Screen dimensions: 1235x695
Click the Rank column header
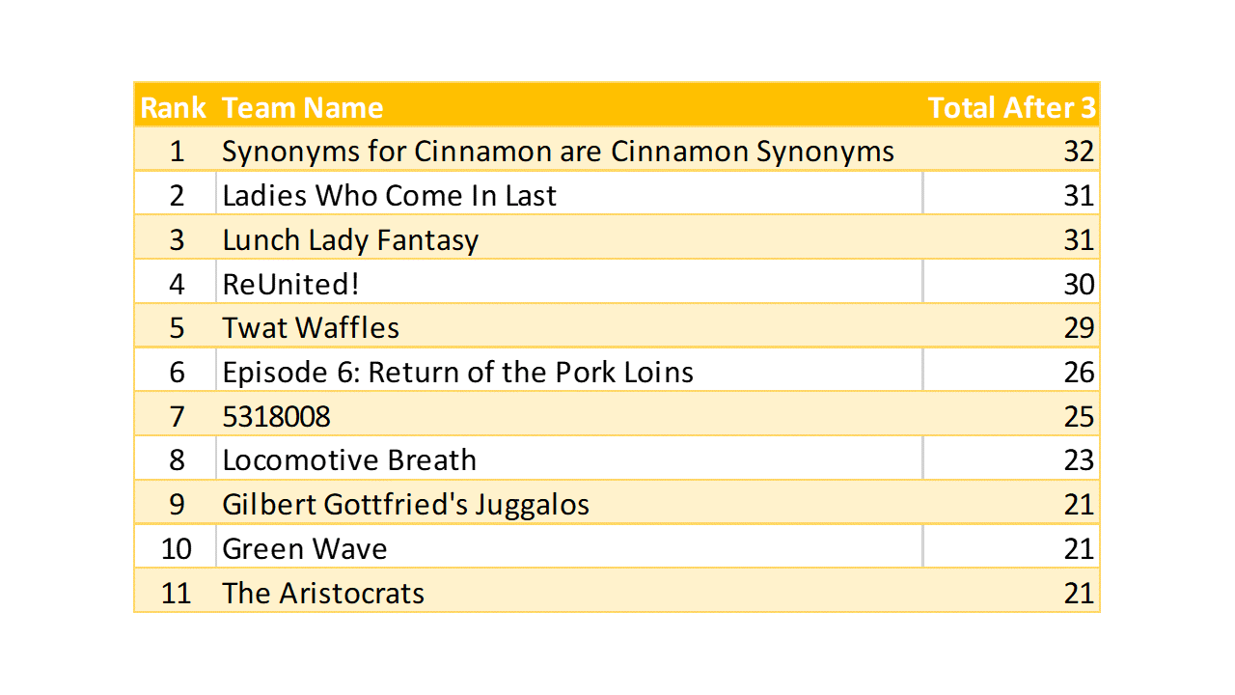[174, 107]
